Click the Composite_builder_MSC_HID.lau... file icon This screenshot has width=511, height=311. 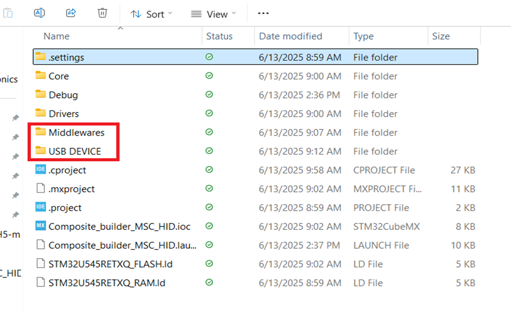pos(40,245)
